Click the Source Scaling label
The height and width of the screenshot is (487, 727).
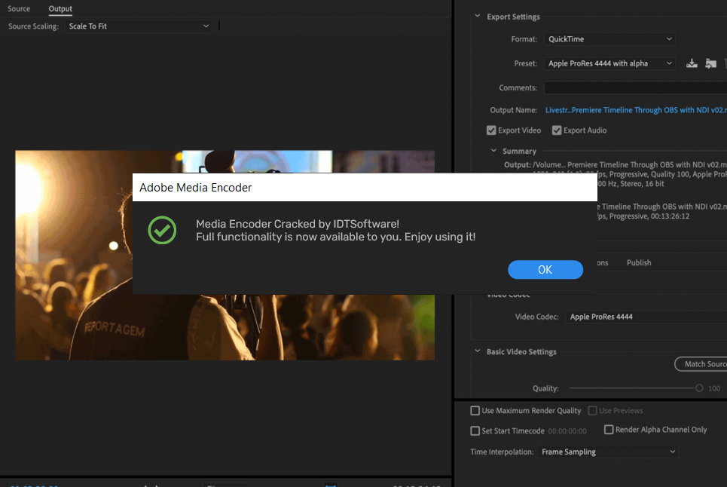(x=33, y=26)
